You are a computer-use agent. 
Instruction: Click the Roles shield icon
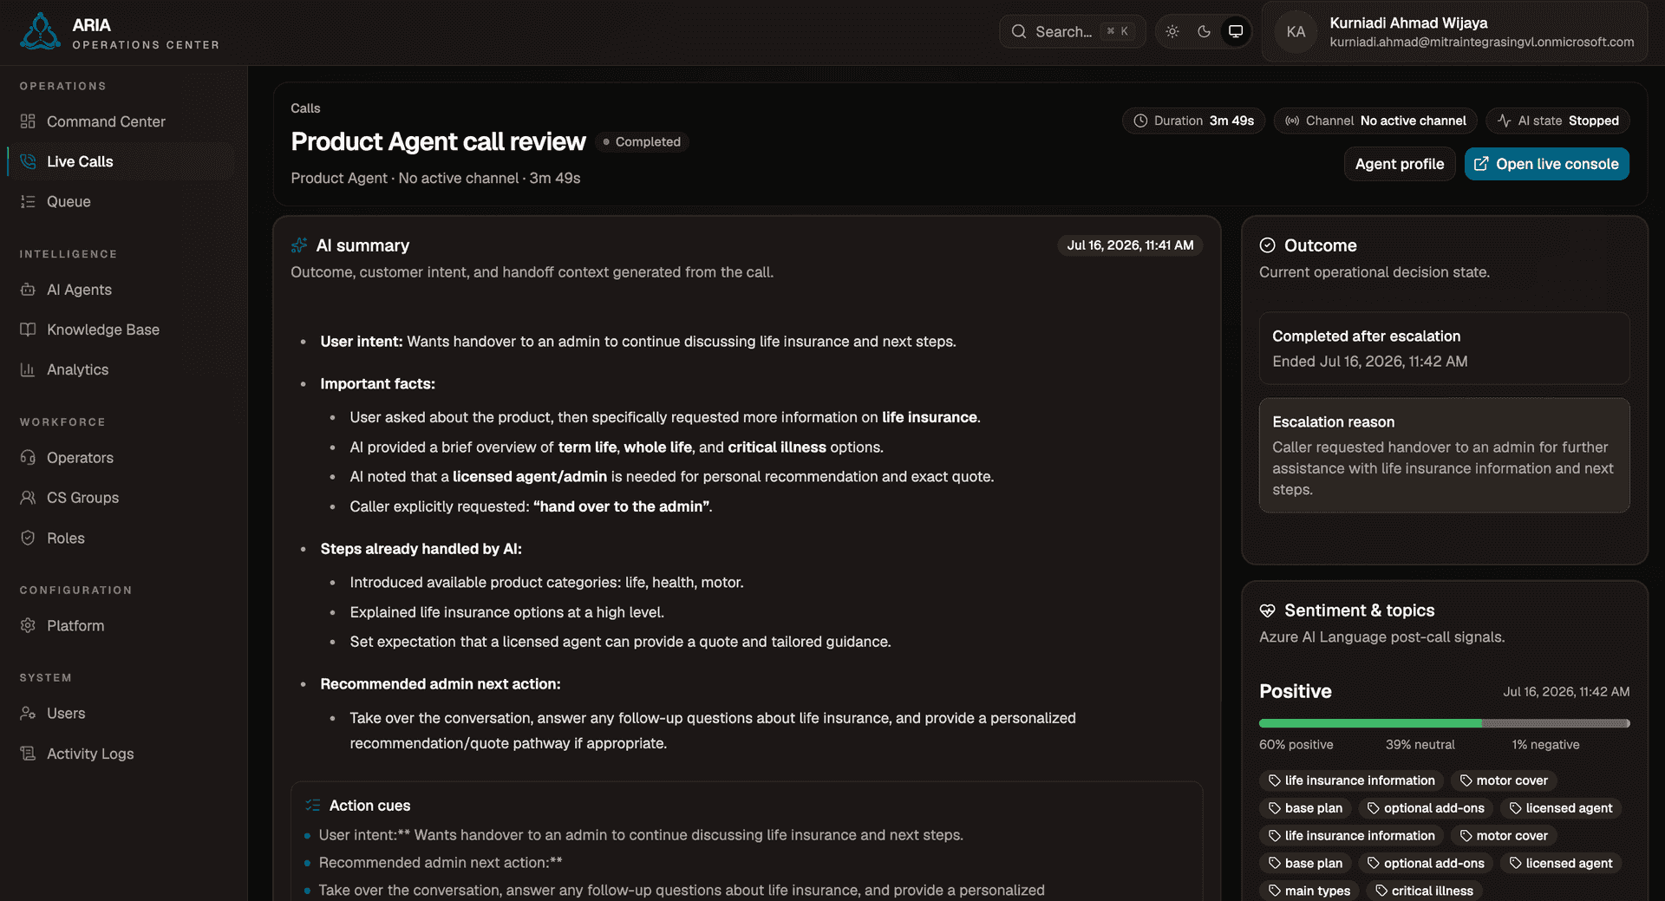pyautogui.click(x=28, y=538)
